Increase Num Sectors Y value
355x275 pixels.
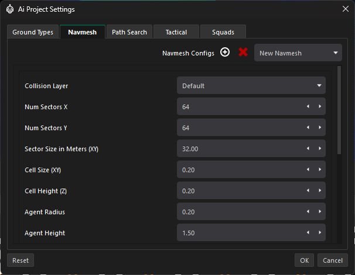(320, 127)
